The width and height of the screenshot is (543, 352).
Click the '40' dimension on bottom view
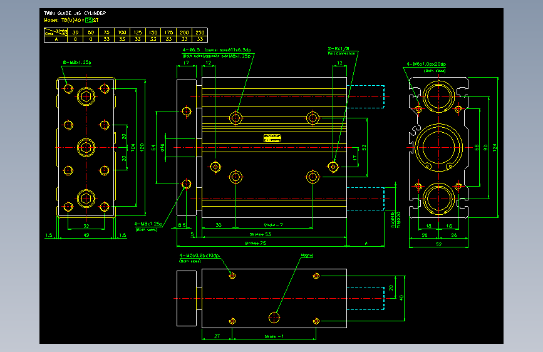coord(401,298)
